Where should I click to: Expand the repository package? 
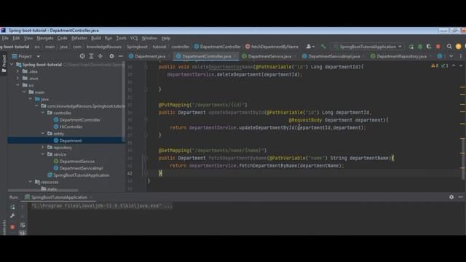pos(43,147)
